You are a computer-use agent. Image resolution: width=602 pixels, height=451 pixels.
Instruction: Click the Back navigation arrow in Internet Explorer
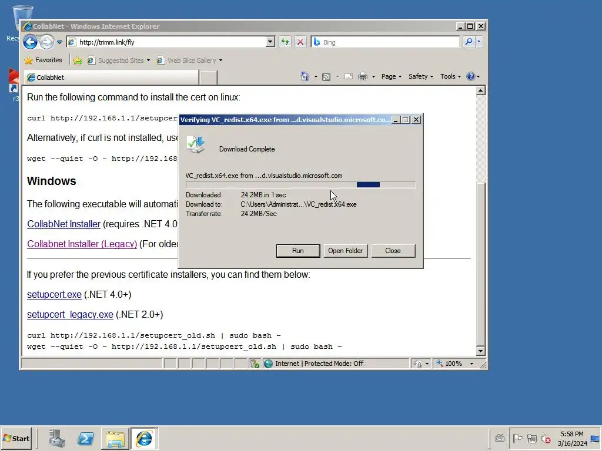tap(31, 42)
